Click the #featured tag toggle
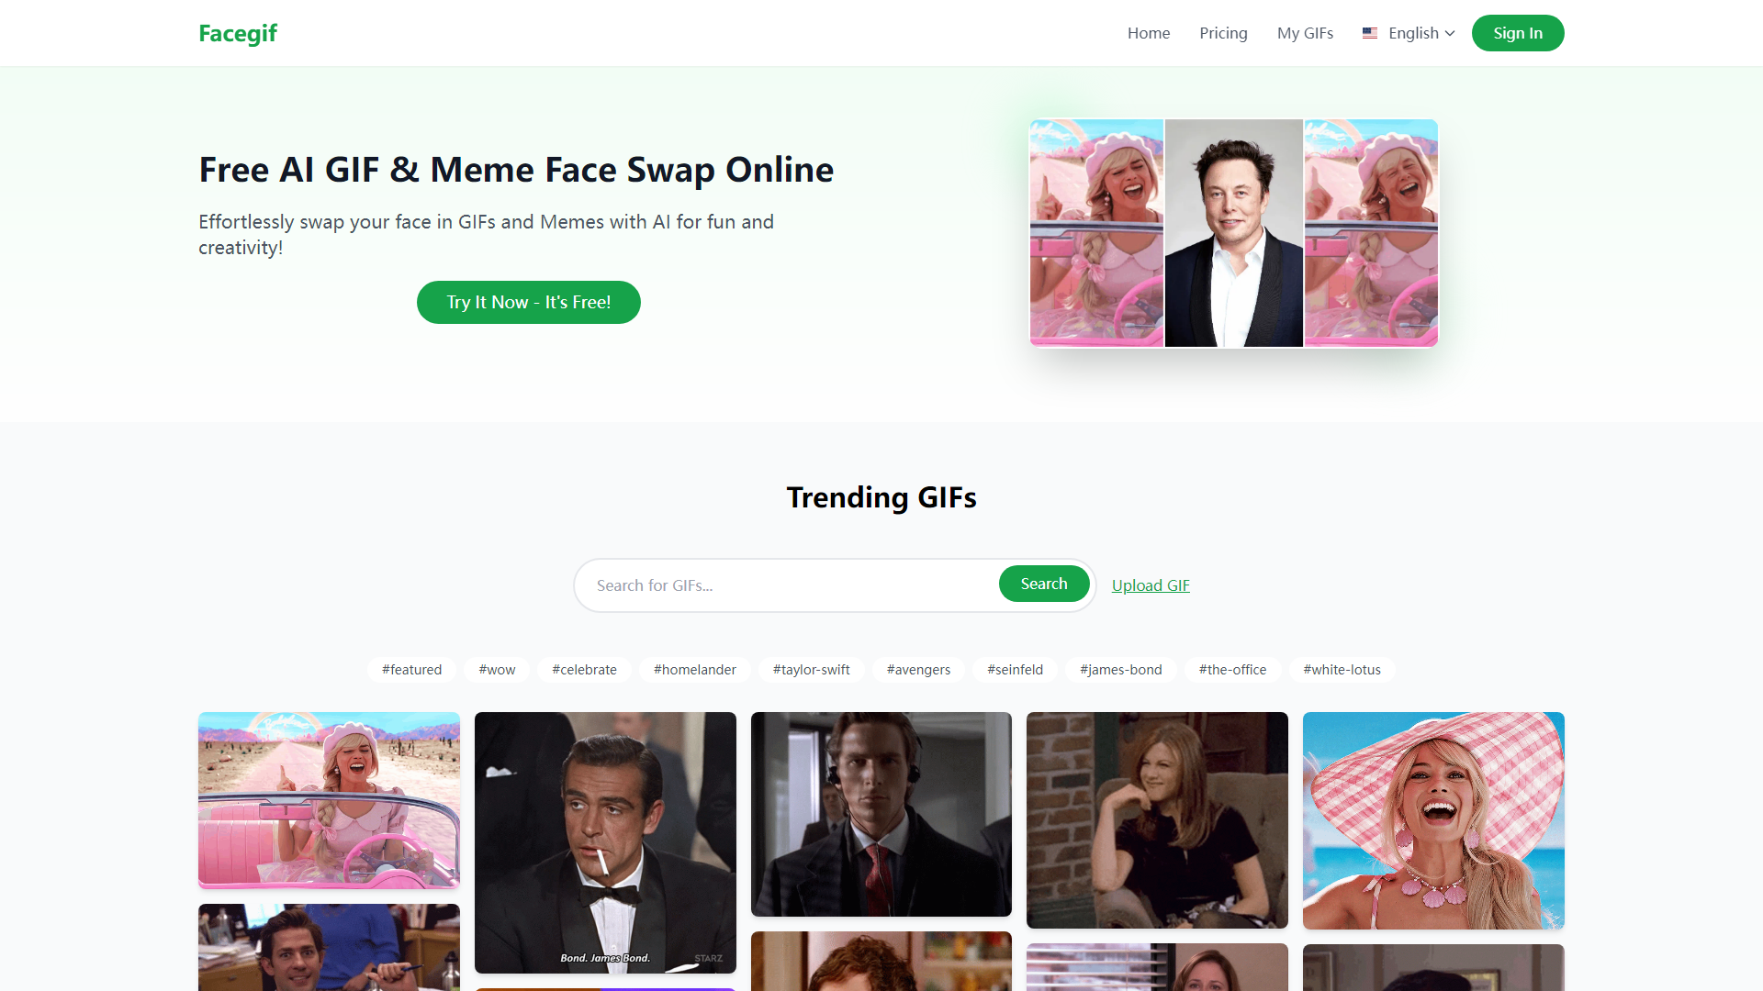Screen dimensions: 1763x991 click(410, 669)
